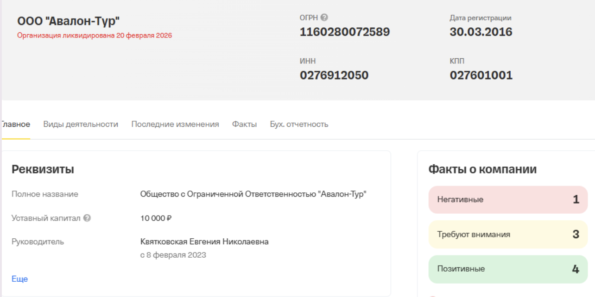This screenshot has width=595, height=297.
Task: Go to the Последние изменения tab
Action: click(x=175, y=124)
